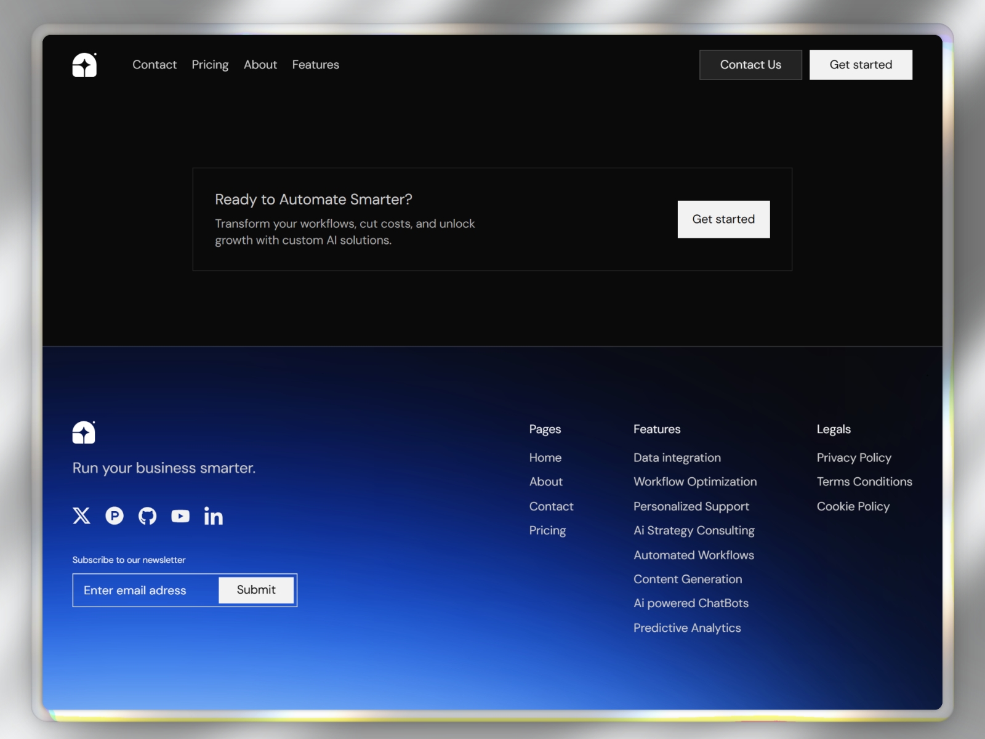Click the logo in the top navigation

tap(84, 65)
